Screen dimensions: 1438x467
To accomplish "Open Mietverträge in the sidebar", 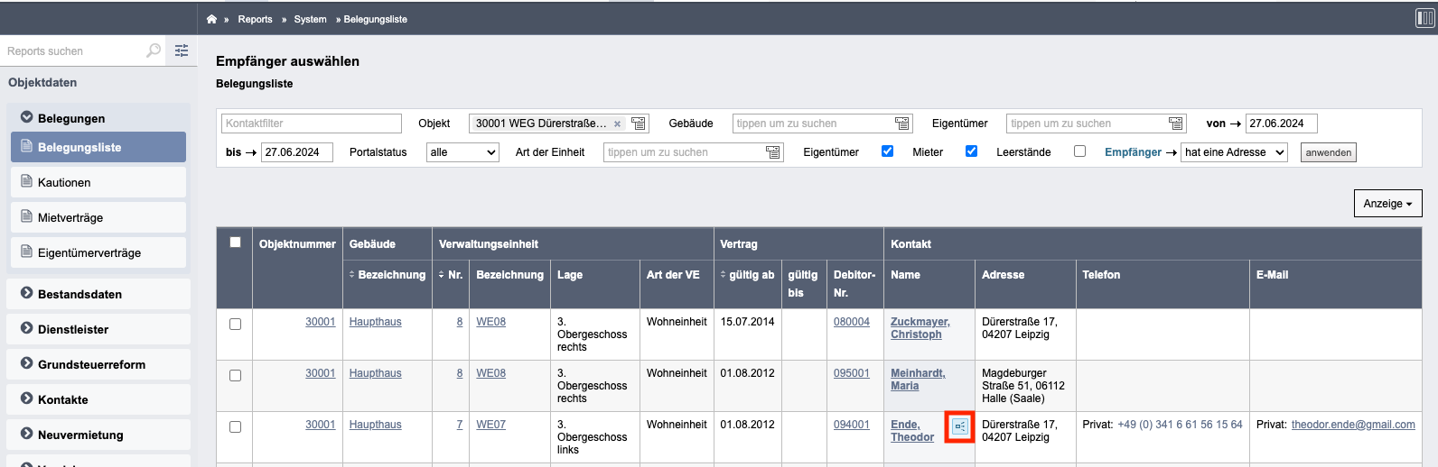I will (98, 217).
